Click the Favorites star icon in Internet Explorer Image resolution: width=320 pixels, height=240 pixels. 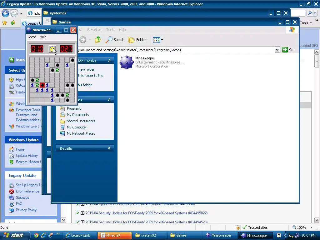coord(4,22)
